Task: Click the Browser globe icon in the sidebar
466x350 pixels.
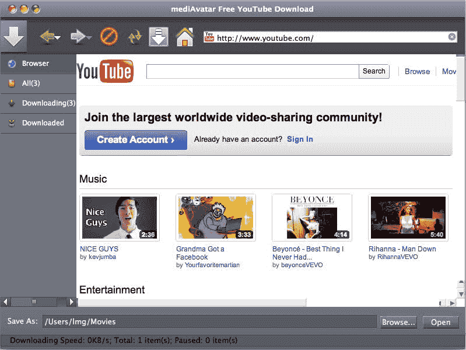Action: [12, 64]
